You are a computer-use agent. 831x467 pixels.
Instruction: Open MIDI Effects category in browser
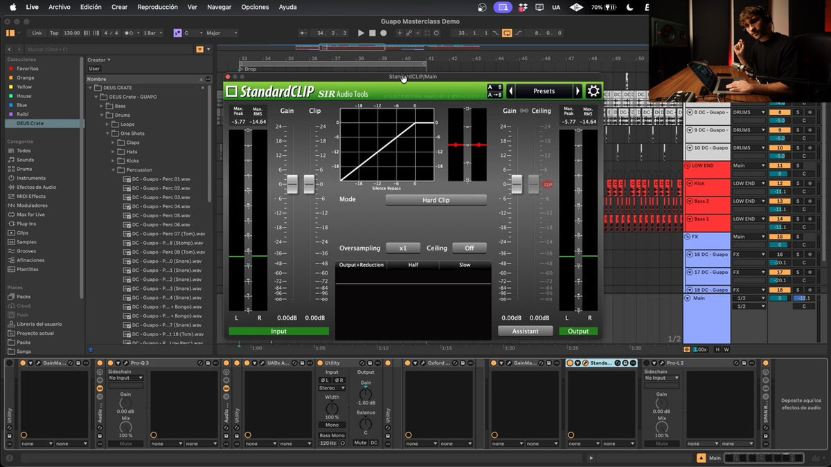31,196
